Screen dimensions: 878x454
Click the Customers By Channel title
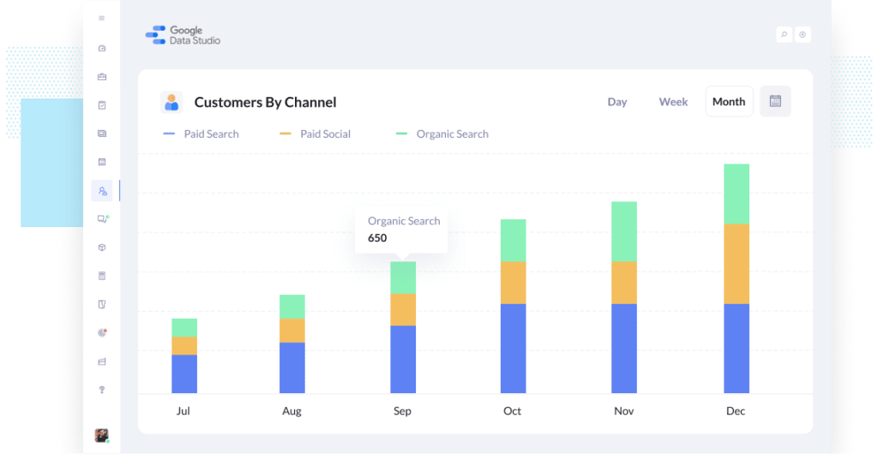coord(266,102)
